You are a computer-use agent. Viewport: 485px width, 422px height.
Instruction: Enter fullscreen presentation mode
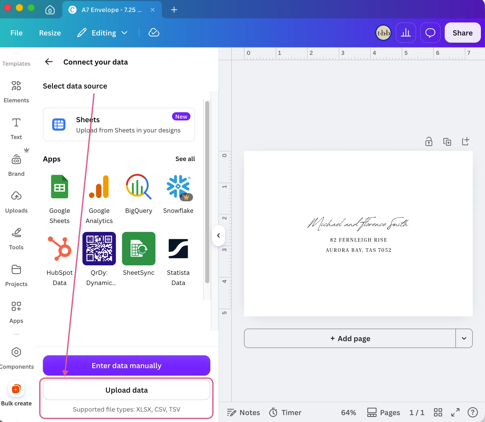coord(455,412)
